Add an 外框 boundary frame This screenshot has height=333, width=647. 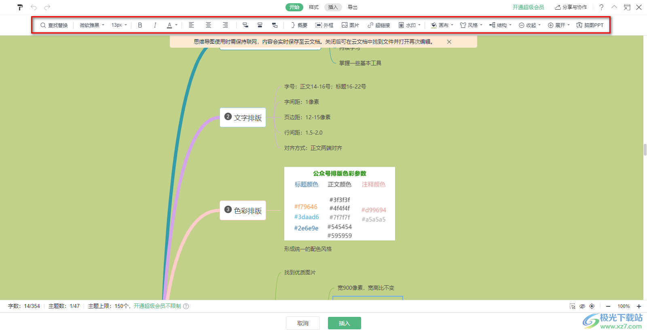pyautogui.click(x=325, y=25)
